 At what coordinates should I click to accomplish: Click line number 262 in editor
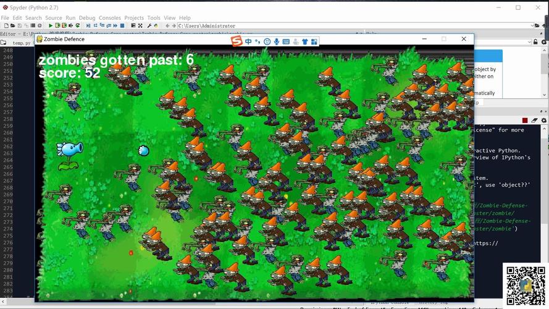(x=7, y=146)
